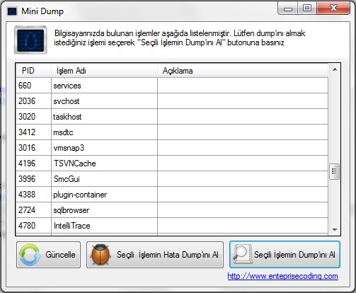Click the Açıklama column header
This screenshot has height=293, width=356.
(243, 71)
